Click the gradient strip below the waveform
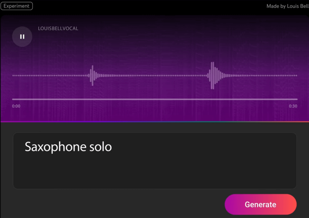This screenshot has height=218, width=309. coord(154,121)
